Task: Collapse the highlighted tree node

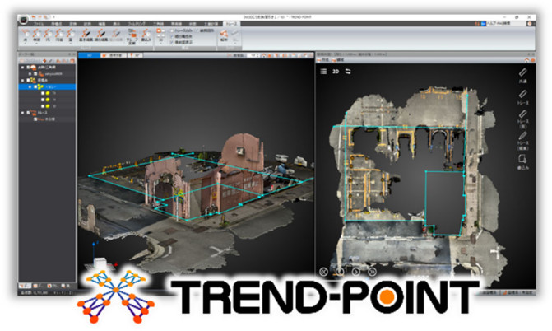Action: click(30, 86)
